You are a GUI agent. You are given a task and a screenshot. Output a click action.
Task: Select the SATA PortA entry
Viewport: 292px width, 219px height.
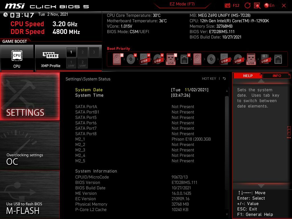tap(86, 107)
